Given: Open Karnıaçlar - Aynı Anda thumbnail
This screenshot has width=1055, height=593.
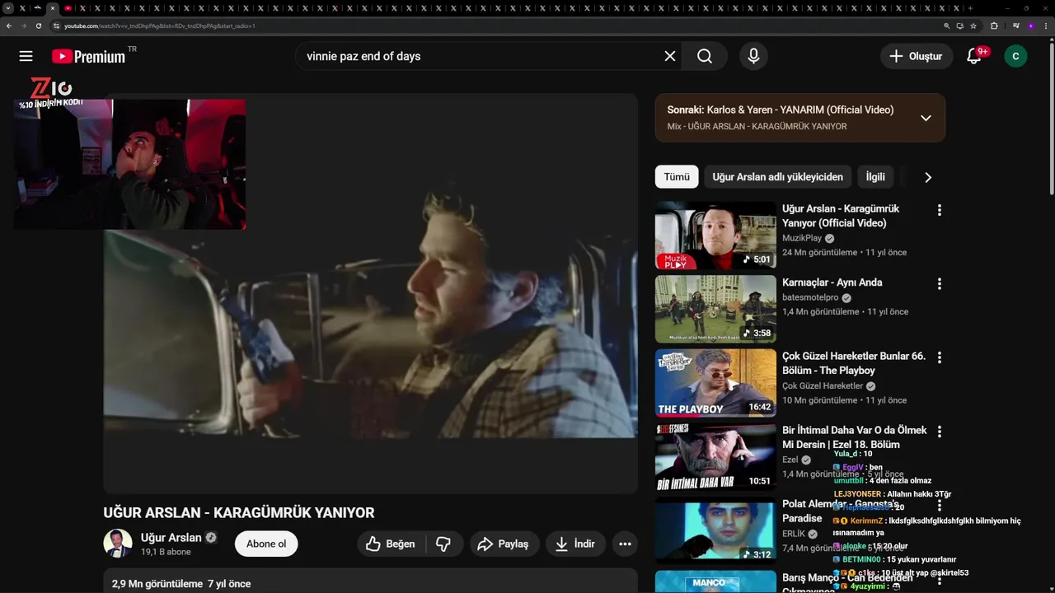Looking at the screenshot, I should 715,309.
